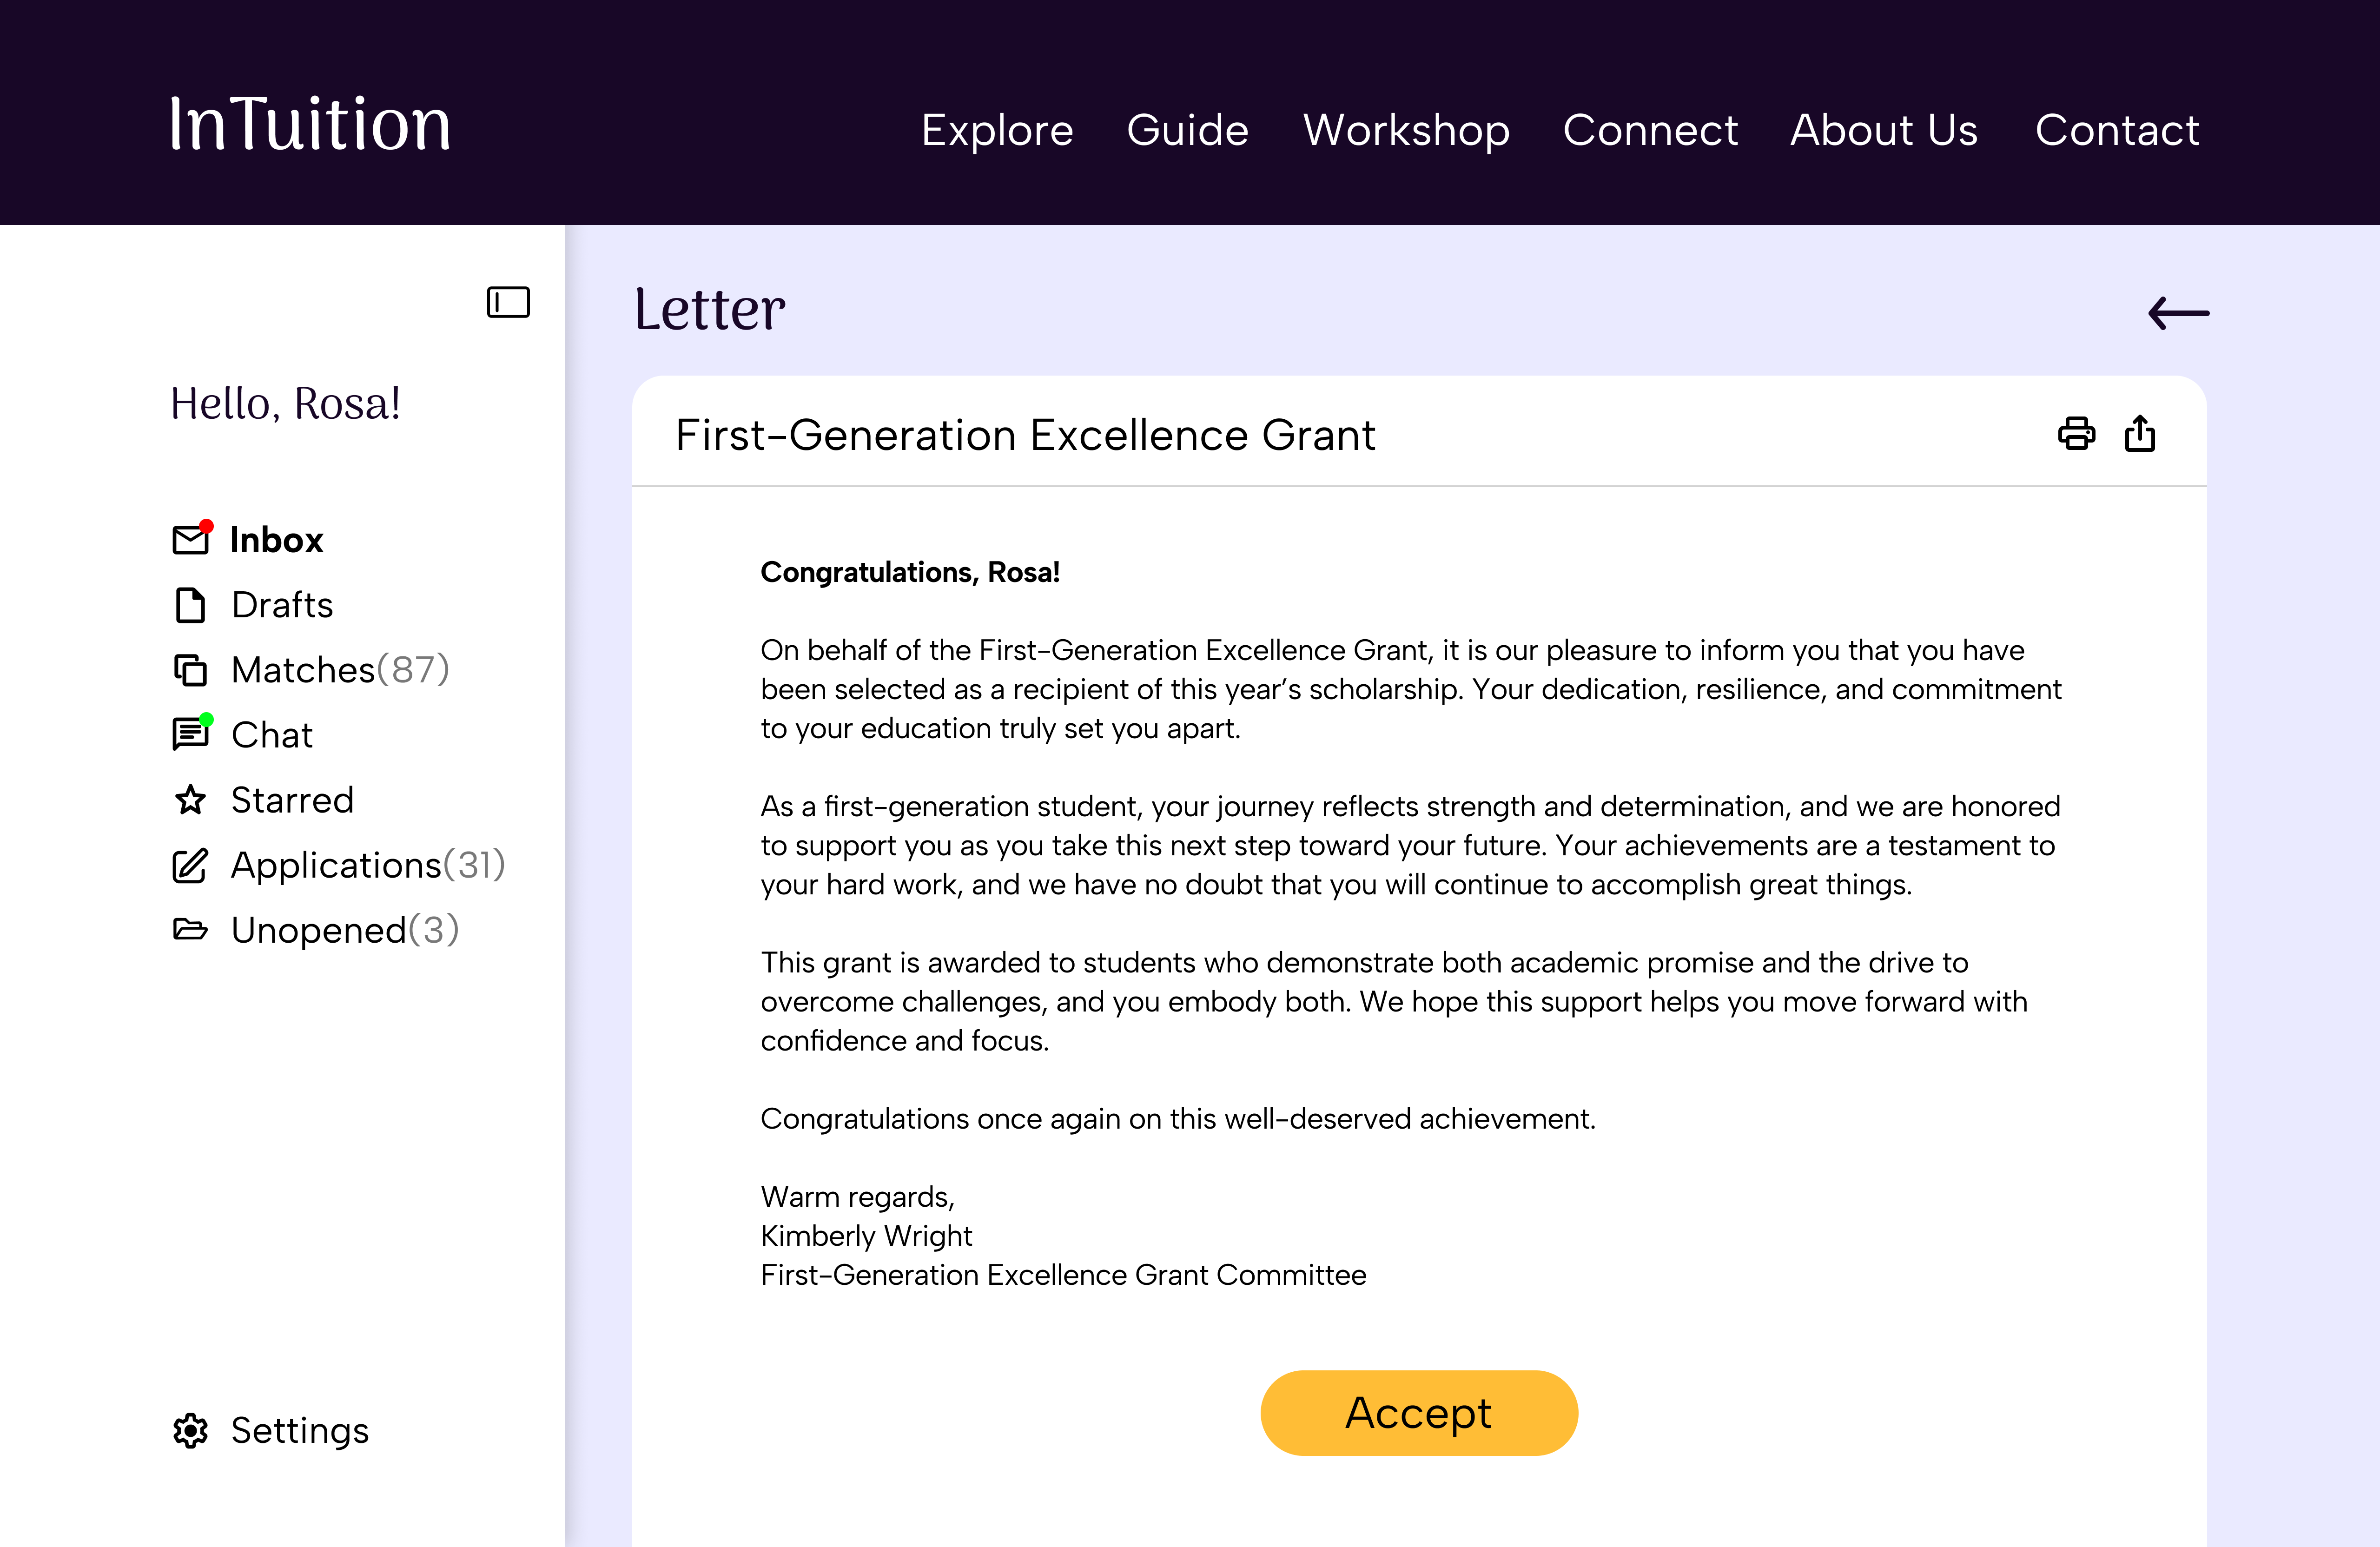Image resolution: width=2380 pixels, height=1547 pixels.
Task: Click the Matches copy icon
Action: [x=190, y=670]
